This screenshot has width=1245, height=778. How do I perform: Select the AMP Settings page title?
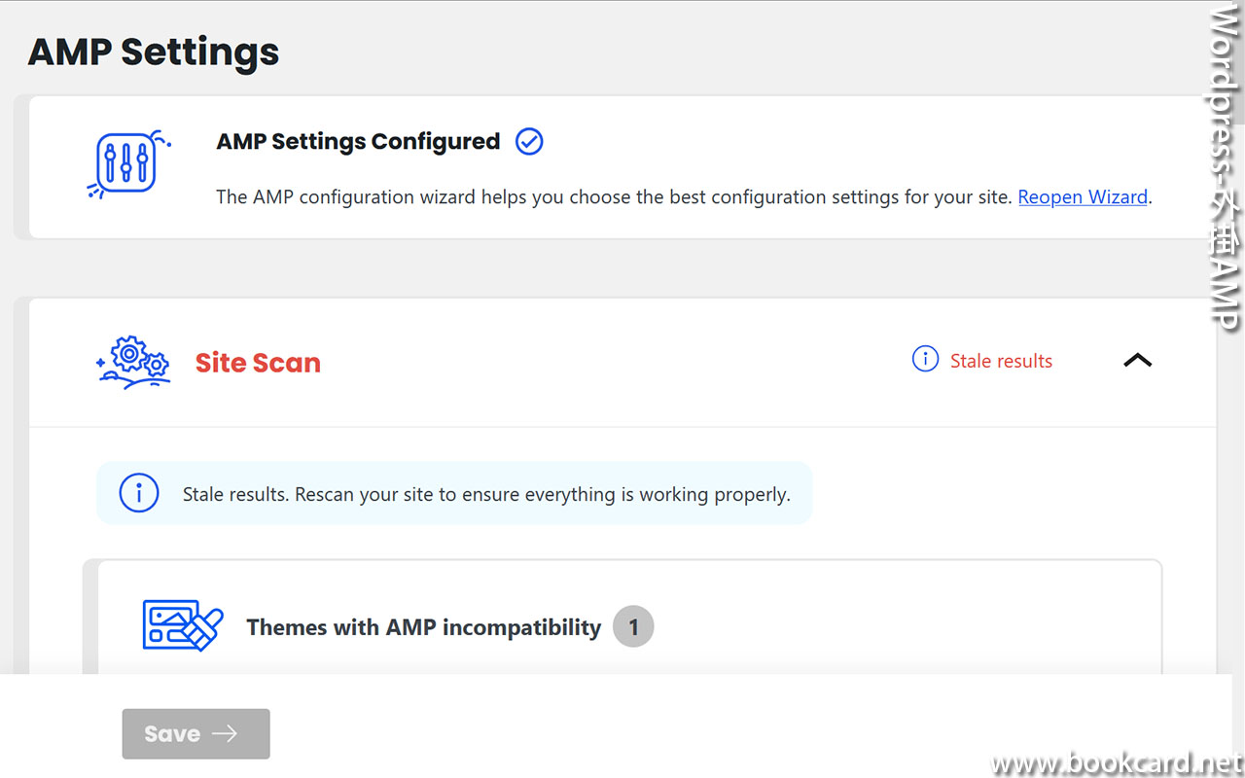[x=152, y=52]
